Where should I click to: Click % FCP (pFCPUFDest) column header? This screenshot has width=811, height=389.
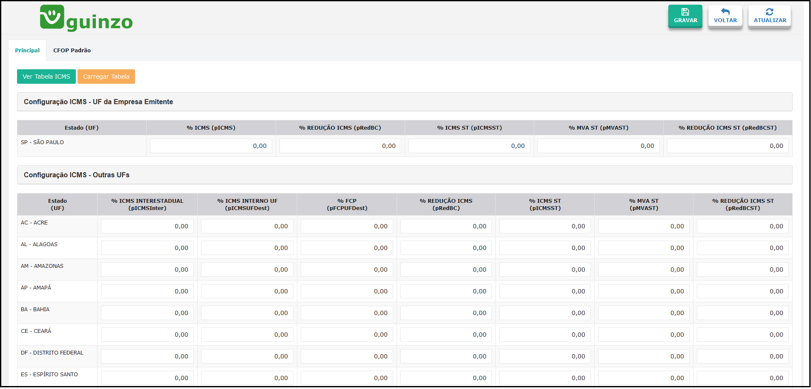(x=347, y=204)
